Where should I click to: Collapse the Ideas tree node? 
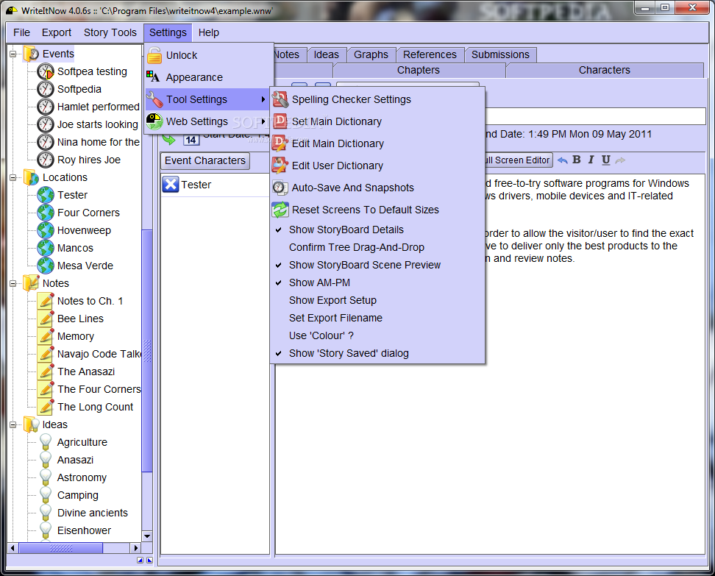[x=13, y=424]
